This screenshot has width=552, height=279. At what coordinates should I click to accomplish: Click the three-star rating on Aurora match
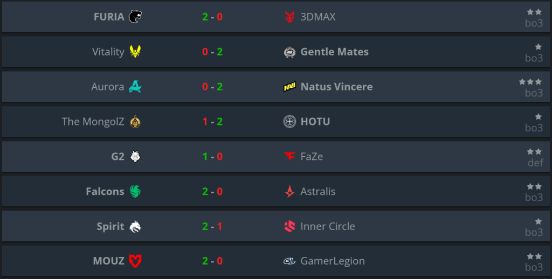530,82
